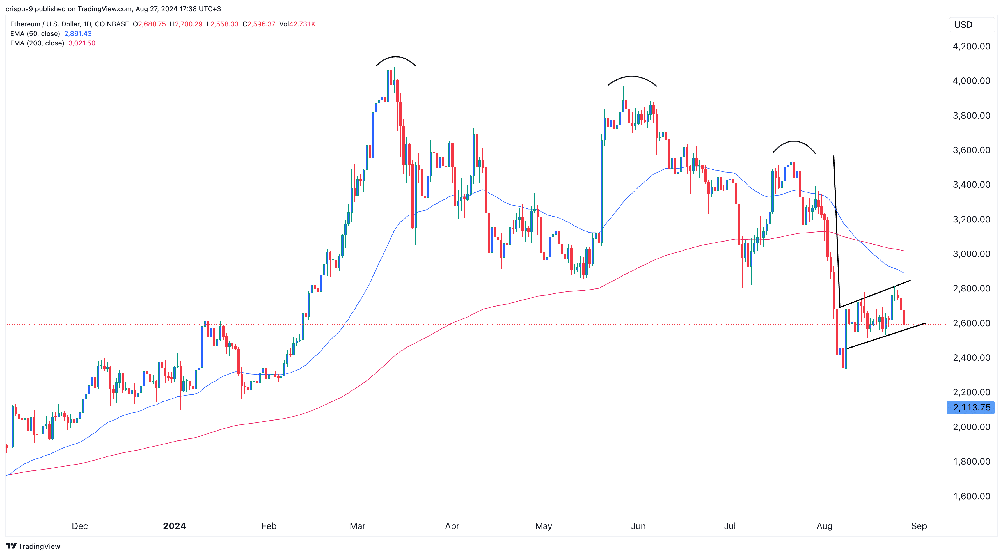Image resolution: width=1003 pixels, height=556 pixels.
Task: Click the 1,600.00 price axis label
Action: (x=972, y=497)
